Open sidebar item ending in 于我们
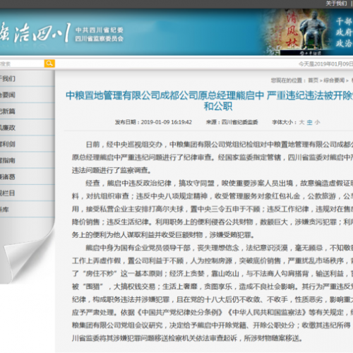 (x=28, y=78)
